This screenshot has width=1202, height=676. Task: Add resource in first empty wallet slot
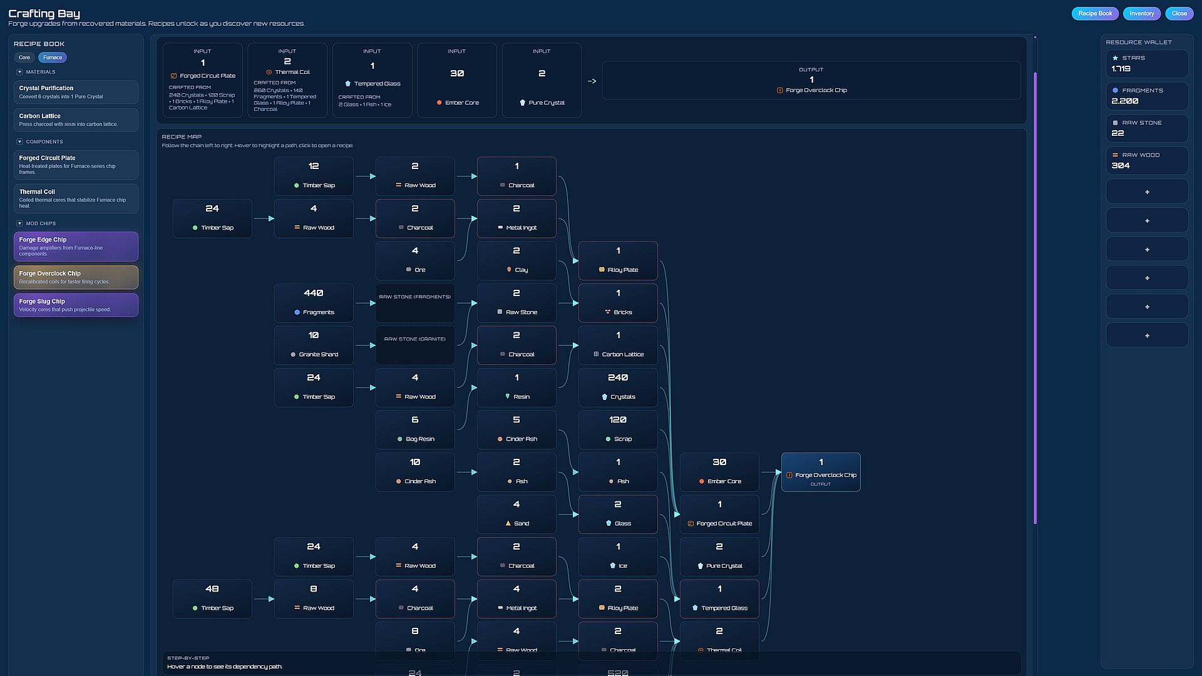[x=1146, y=192]
